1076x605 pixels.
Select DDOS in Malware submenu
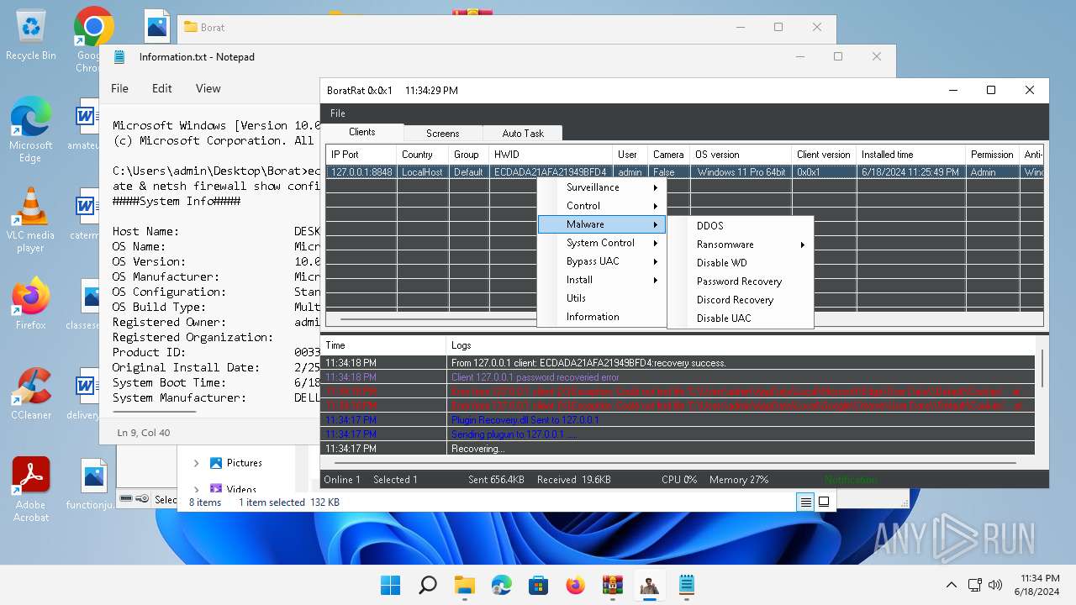tap(741, 226)
